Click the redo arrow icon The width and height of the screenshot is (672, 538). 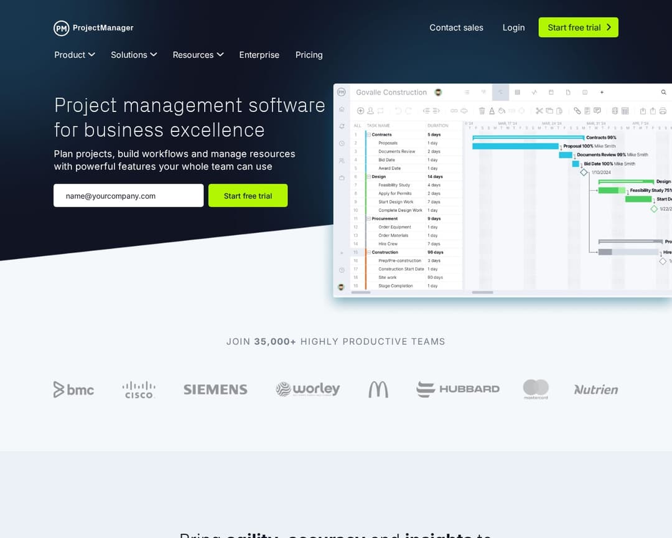pyautogui.click(x=408, y=111)
